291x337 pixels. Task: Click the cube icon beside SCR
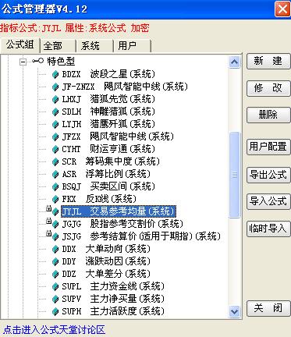[55, 162]
